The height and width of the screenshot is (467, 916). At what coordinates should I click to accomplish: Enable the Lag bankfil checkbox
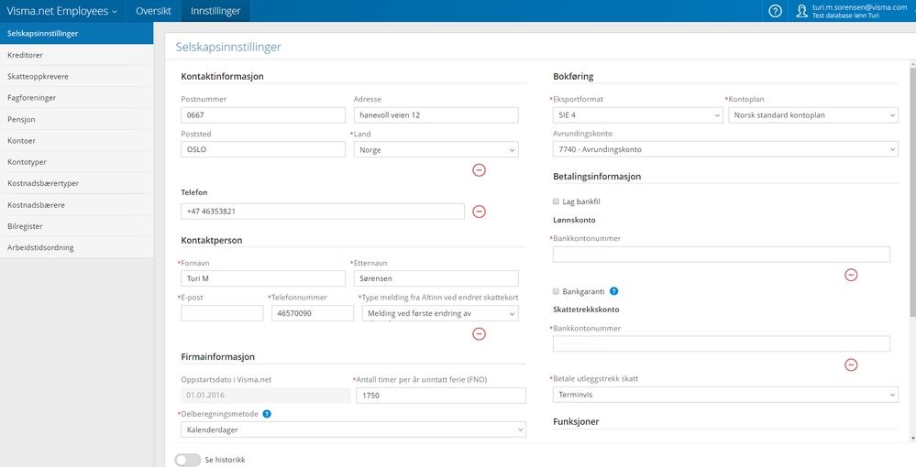point(557,201)
